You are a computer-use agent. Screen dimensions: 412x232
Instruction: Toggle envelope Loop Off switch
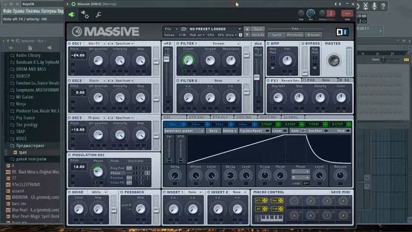pyautogui.click(x=306, y=183)
